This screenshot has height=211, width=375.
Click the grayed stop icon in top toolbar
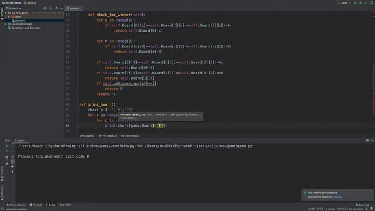pyautogui.click(x=366, y=2)
